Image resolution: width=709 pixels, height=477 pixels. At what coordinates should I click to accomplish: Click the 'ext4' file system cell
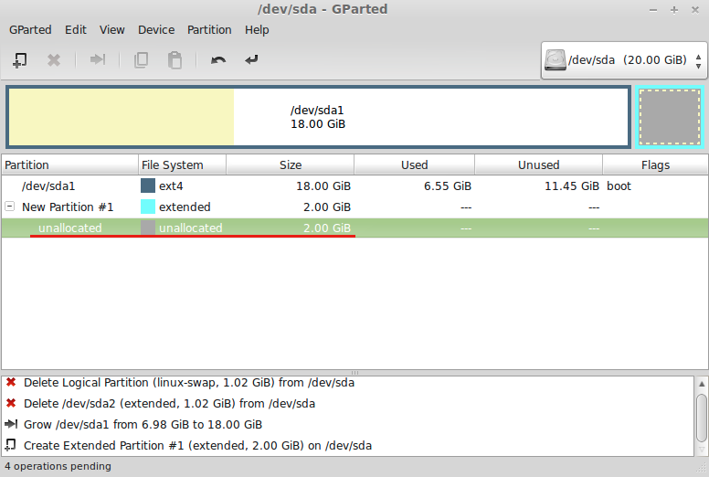click(x=171, y=185)
